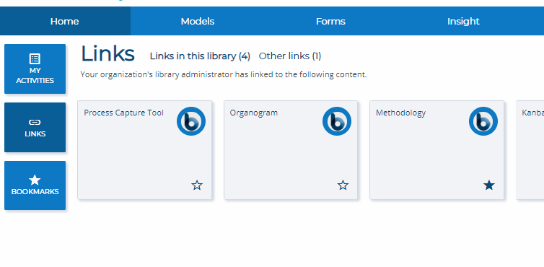
Task: Open the Insight tab
Action: [x=463, y=21]
